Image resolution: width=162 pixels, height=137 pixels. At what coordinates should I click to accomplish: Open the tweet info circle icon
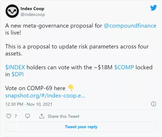(x=154, y=104)
